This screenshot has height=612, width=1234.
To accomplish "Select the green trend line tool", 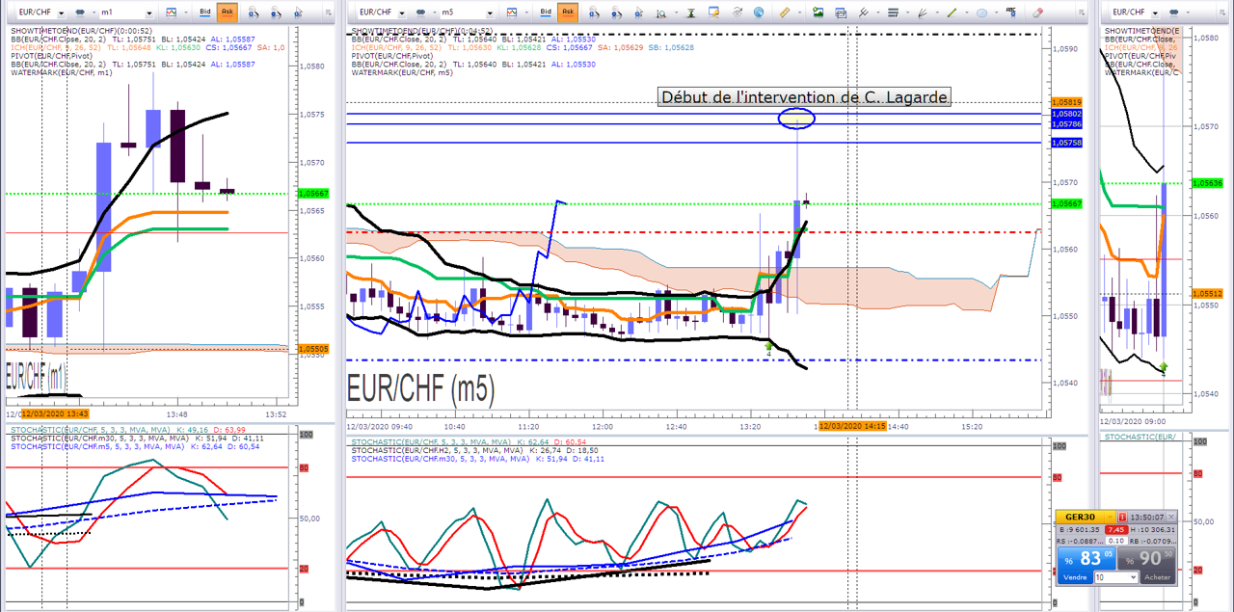I will click(x=952, y=13).
